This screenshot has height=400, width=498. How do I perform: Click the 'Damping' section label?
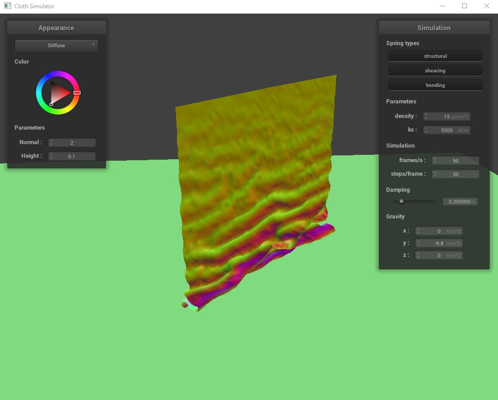[x=398, y=190]
